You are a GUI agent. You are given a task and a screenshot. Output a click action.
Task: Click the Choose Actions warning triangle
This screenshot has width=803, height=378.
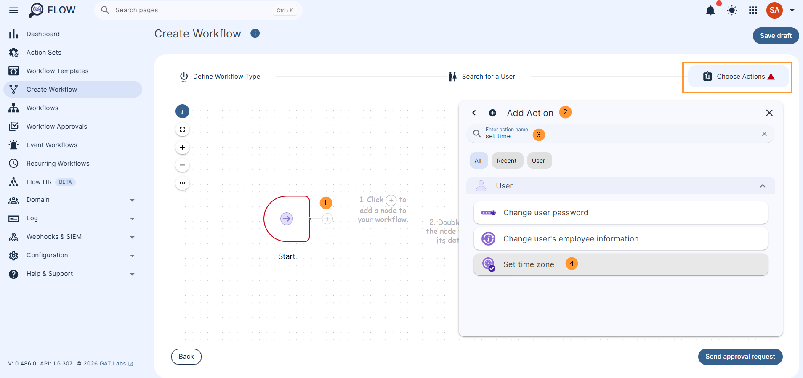point(771,77)
